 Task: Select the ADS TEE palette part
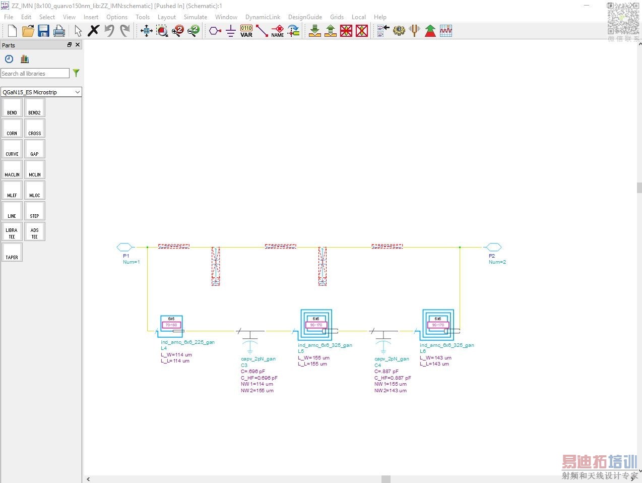(x=35, y=231)
